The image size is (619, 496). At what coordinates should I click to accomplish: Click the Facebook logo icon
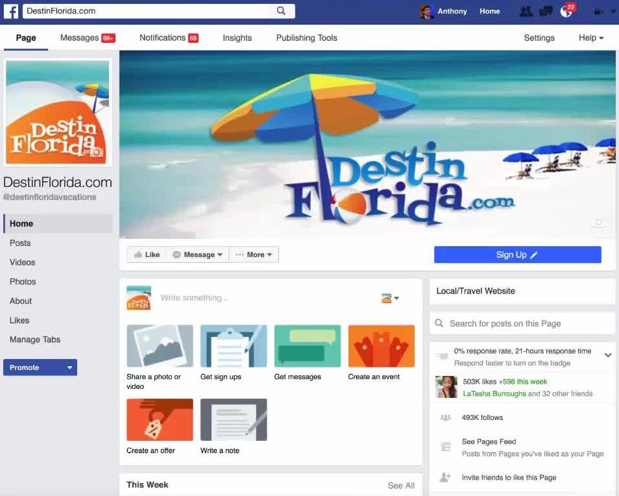pos(11,11)
